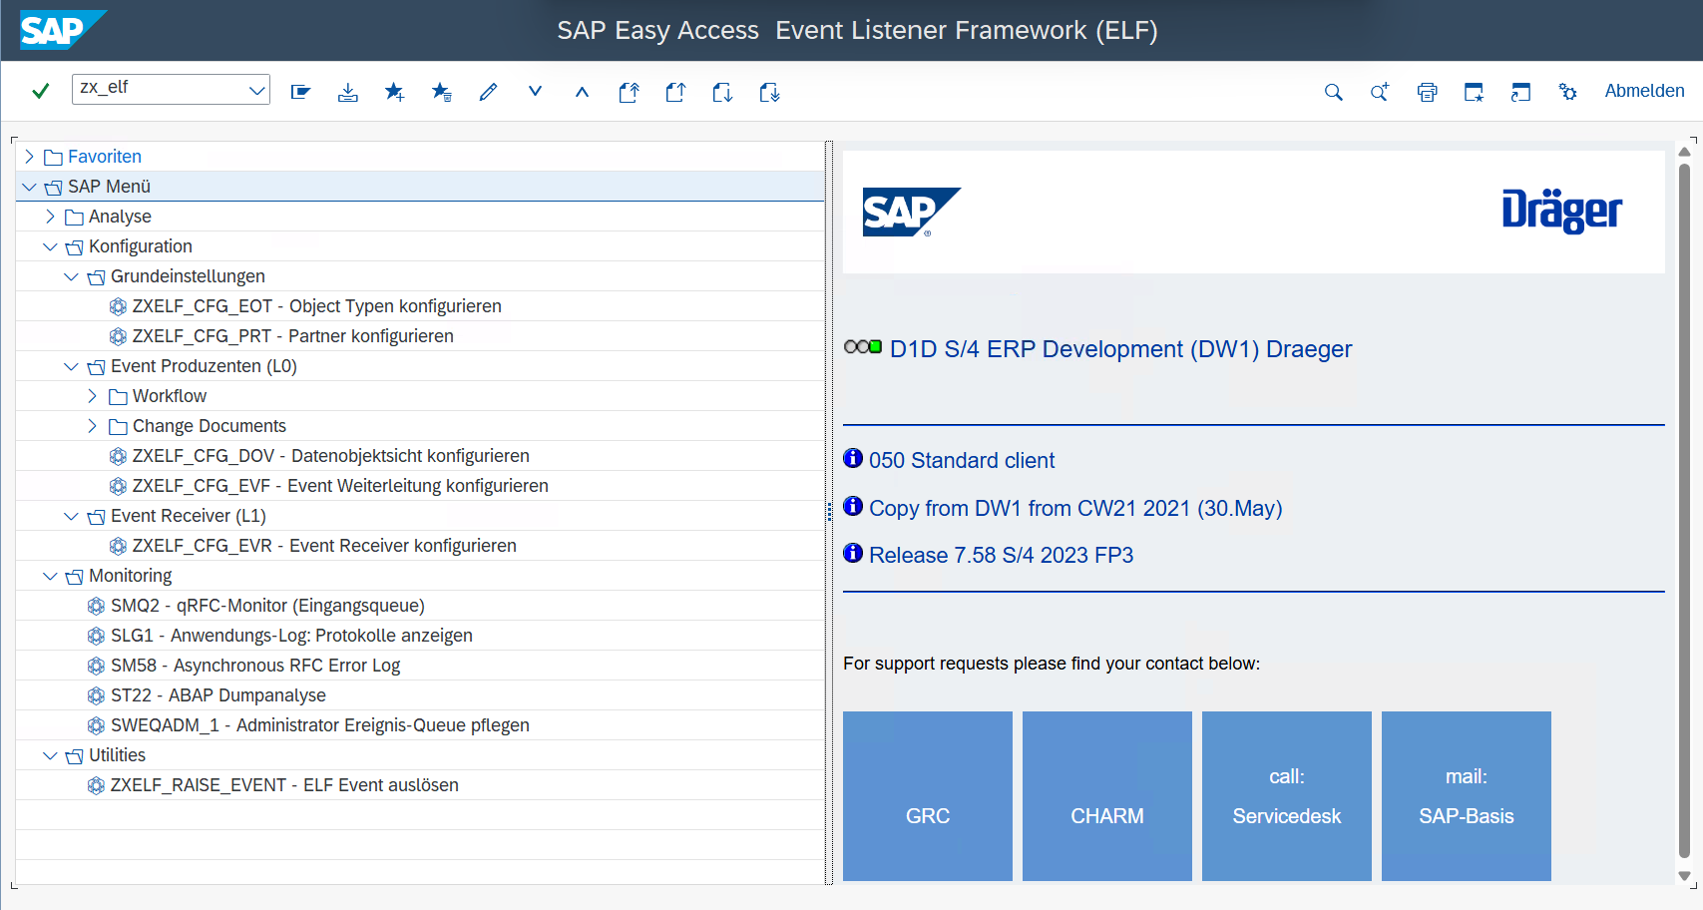
Task: Open ZXELF_CFG_EOT Object Typen konfigurieren
Action: (316, 306)
